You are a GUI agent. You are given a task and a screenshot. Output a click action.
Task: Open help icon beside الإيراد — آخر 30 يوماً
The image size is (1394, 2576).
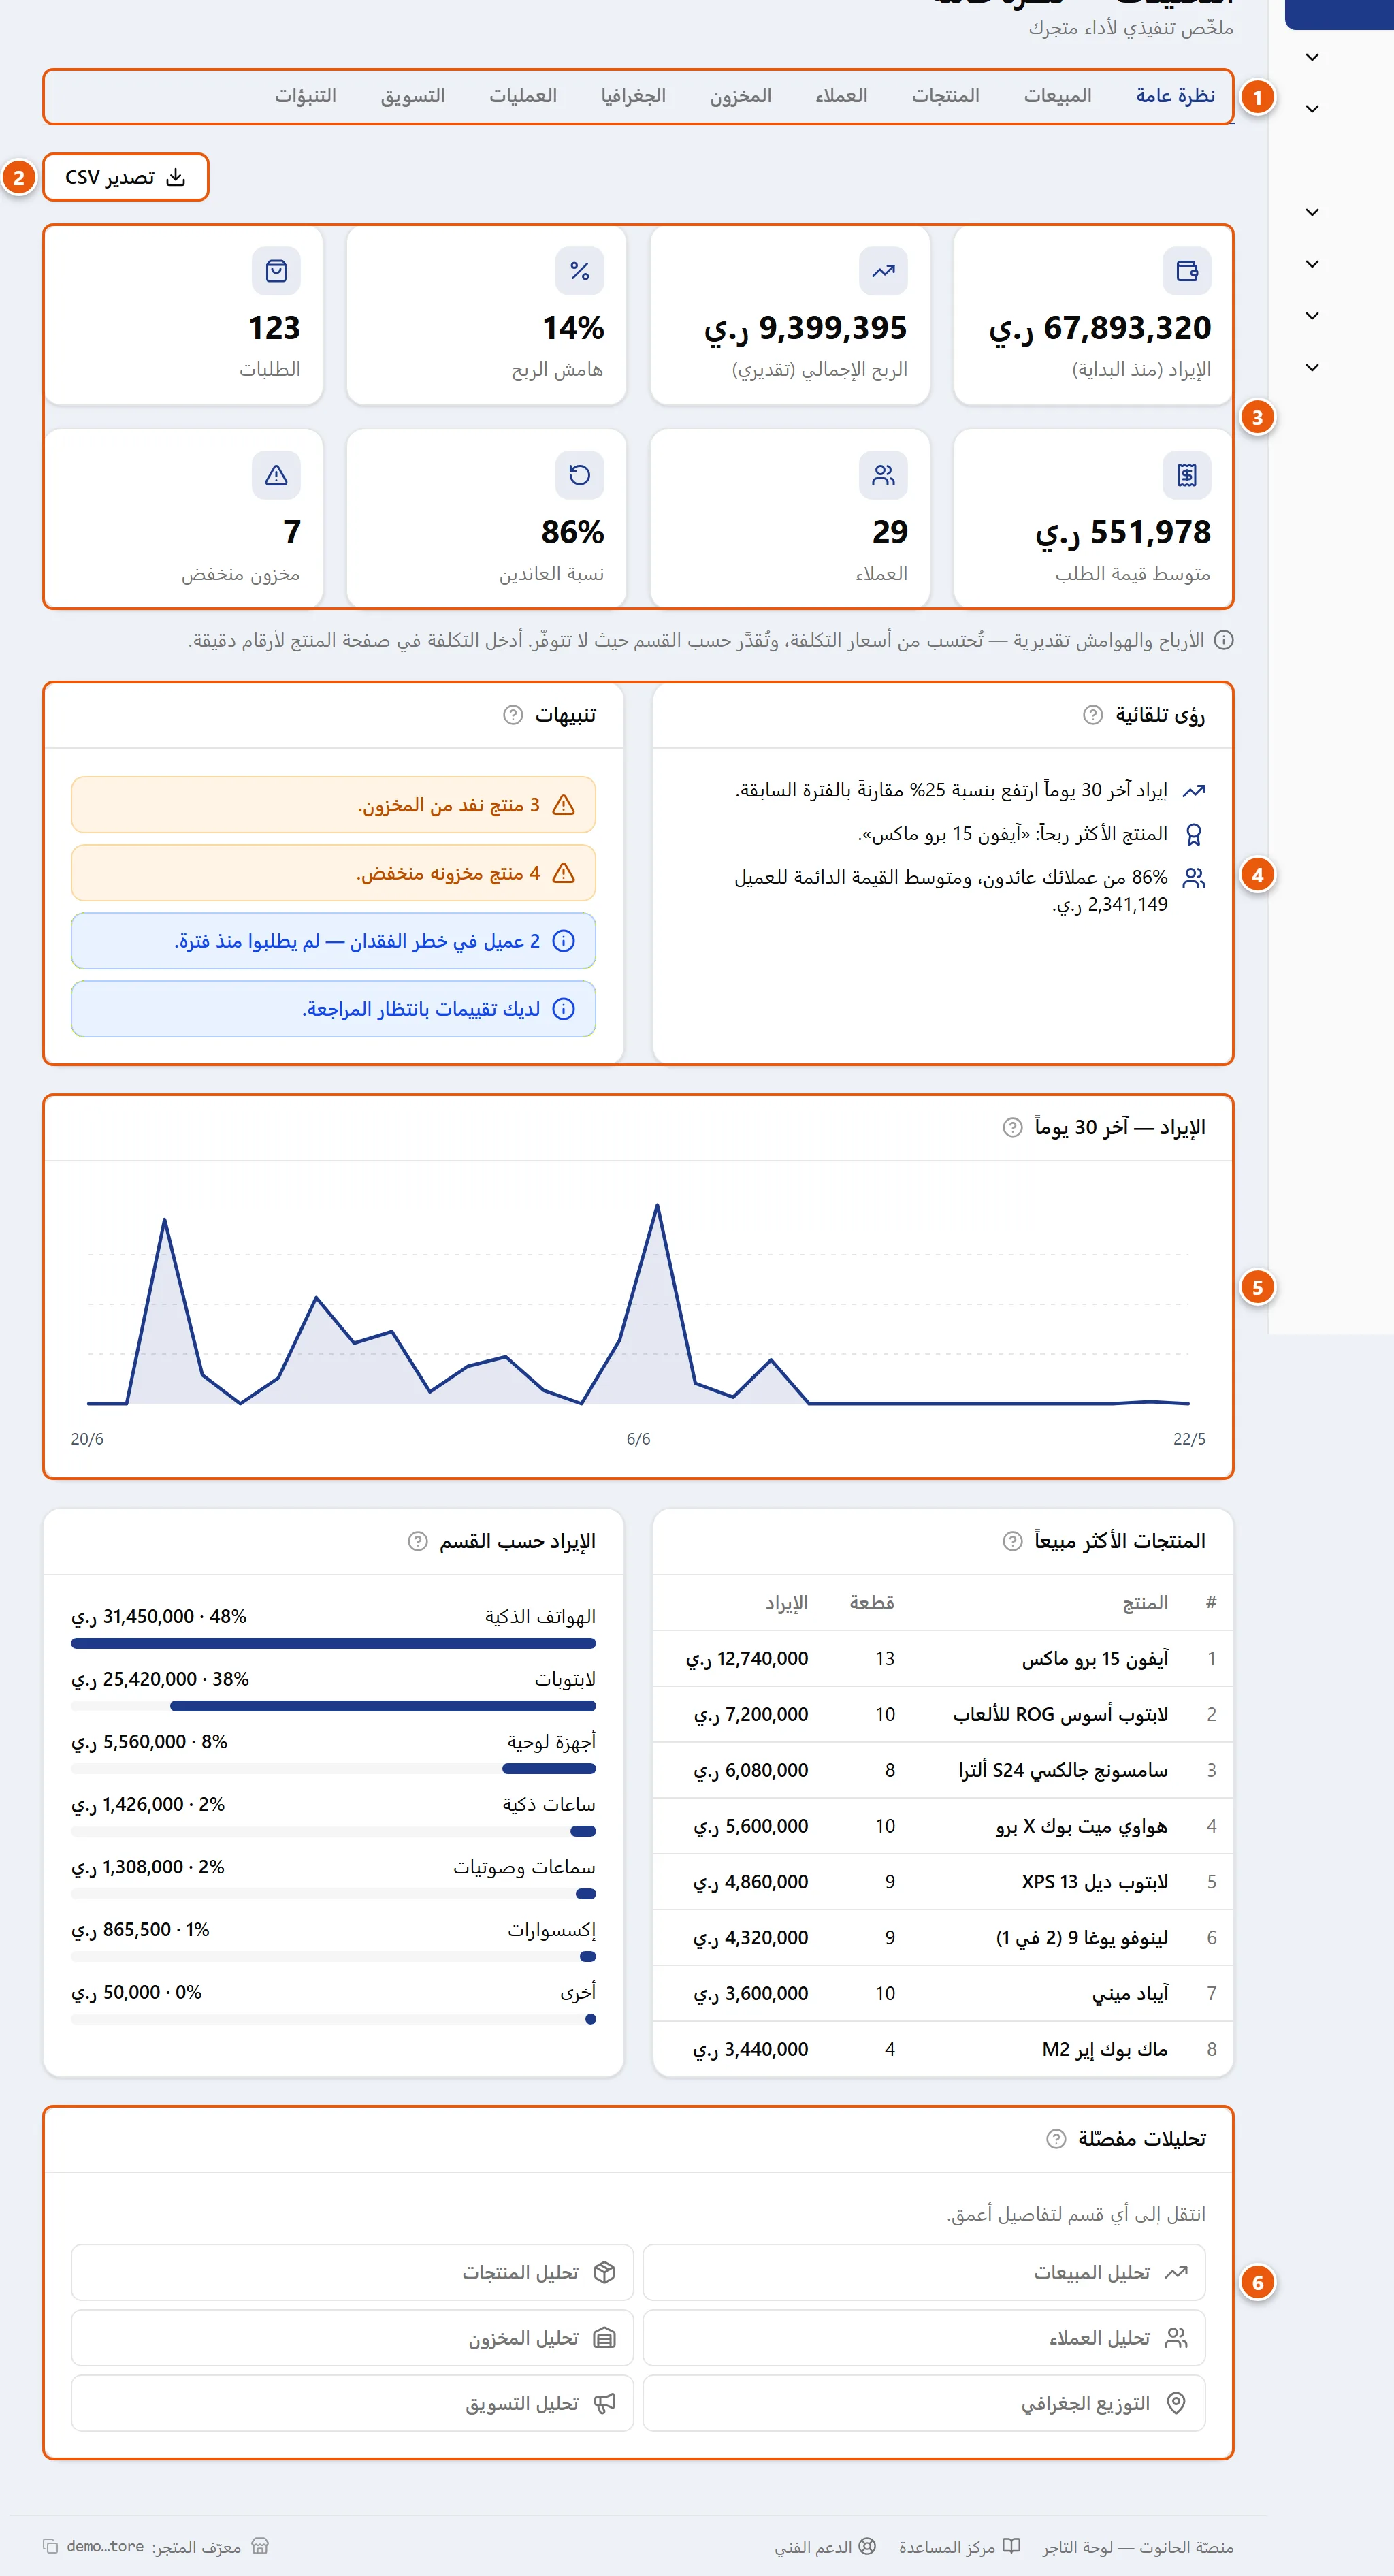click(x=1013, y=1128)
